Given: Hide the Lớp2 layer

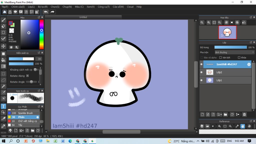Looking at the screenshot, I should pos(201,72).
